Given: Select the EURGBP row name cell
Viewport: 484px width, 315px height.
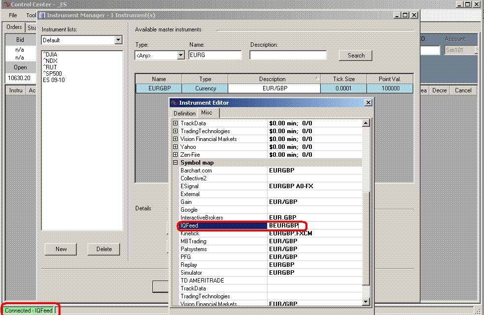Looking at the screenshot, I should tap(159, 88).
